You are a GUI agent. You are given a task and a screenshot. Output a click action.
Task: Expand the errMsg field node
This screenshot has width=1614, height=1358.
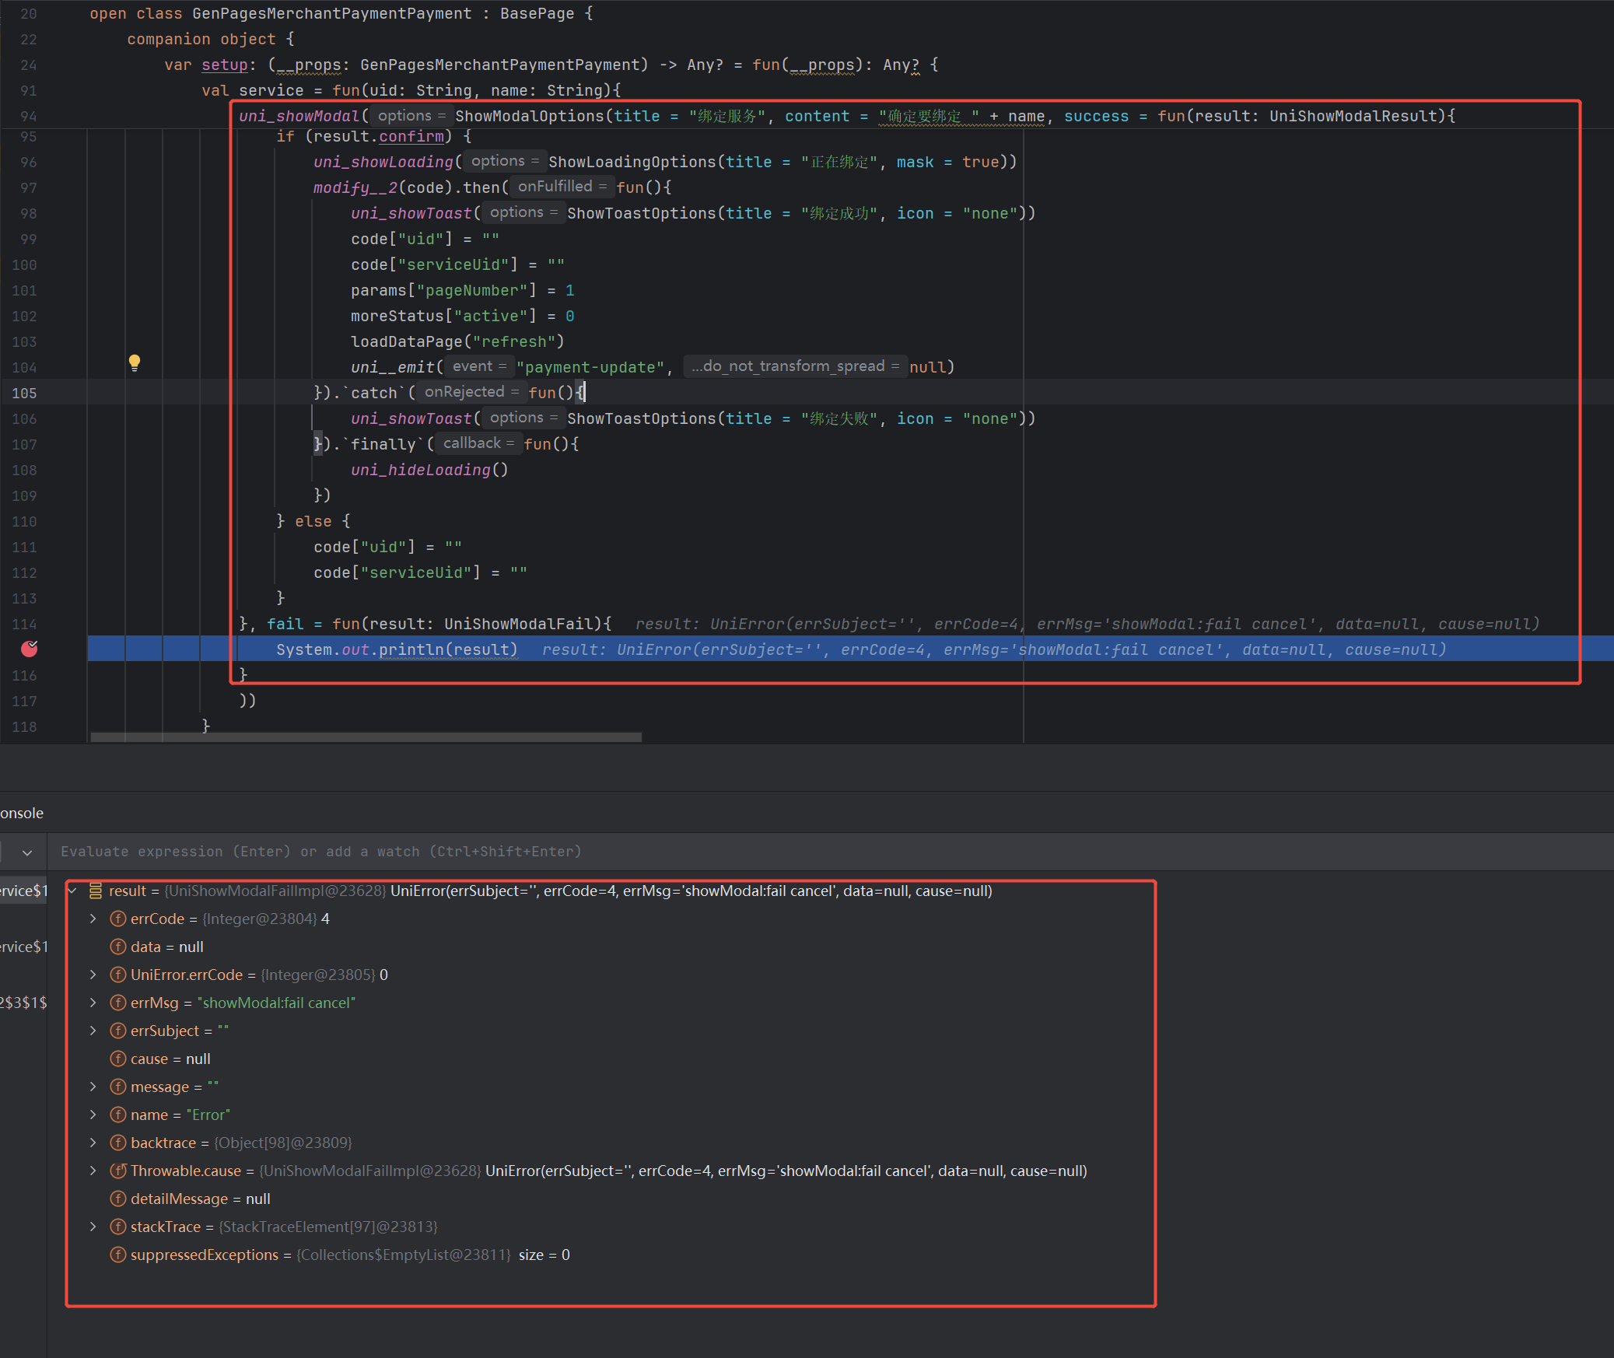[x=93, y=1003]
